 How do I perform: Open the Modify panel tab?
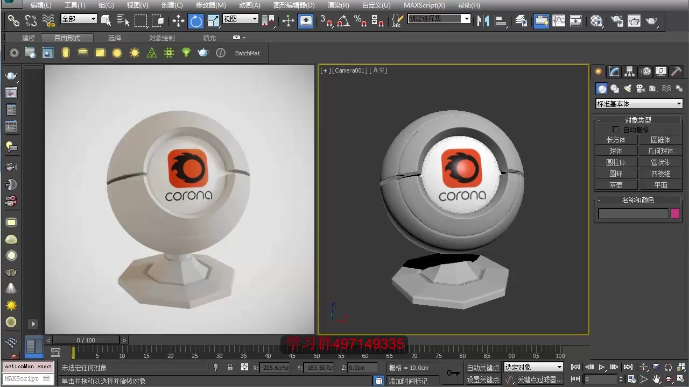click(x=614, y=71)
